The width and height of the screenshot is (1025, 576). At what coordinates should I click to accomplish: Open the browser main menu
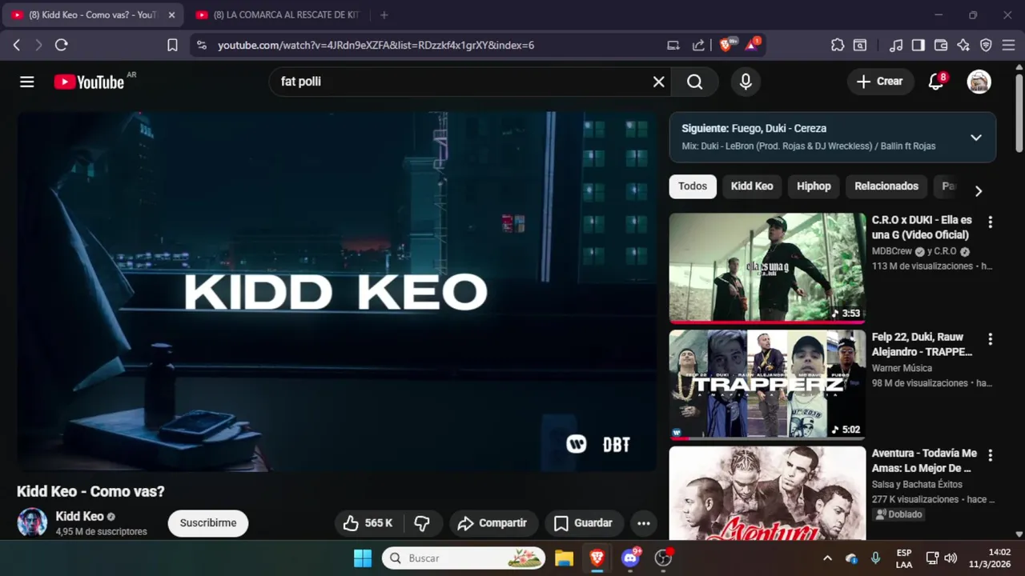click(1008, 45)
